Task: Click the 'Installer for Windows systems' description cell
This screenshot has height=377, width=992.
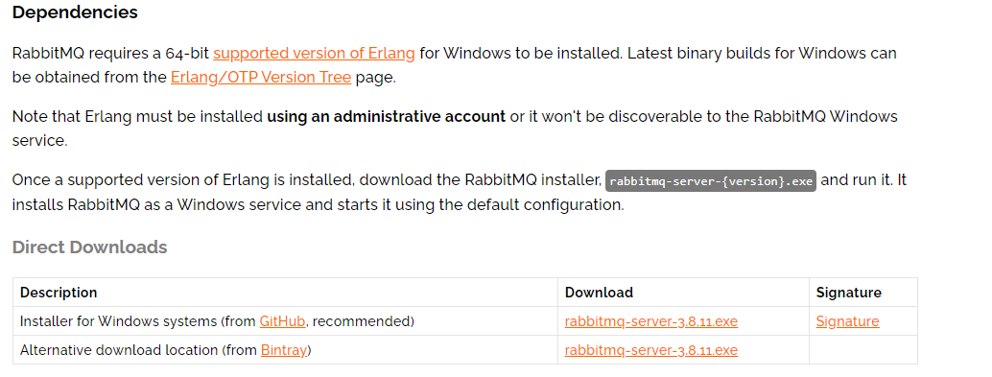Action: [285, 321]
